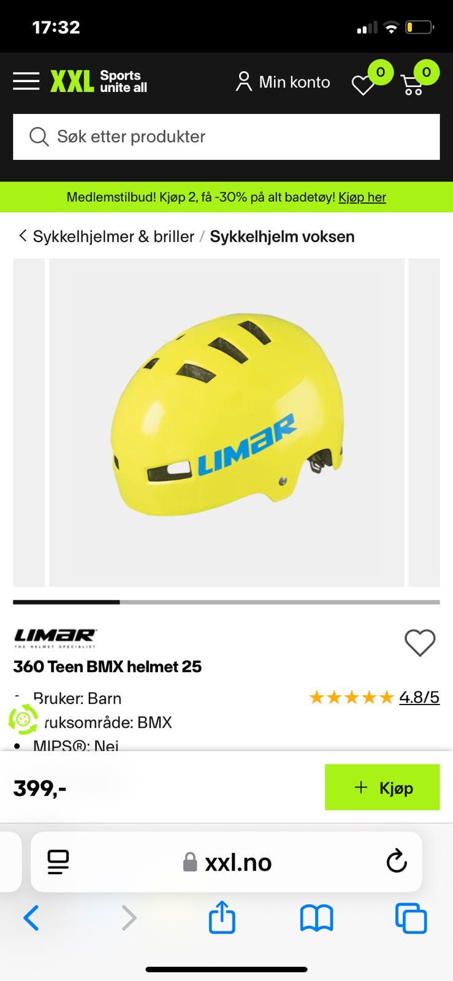This screenshot has width=453, height=981.
Task: Tap the Søk etter produkter search field
Action: [226, 137]
